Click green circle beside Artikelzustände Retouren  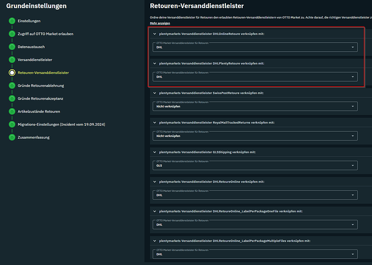pyautogui.click(x=12, y=111)
